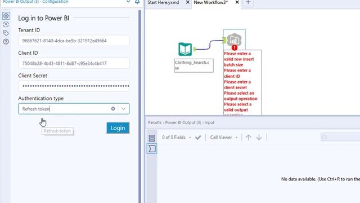Image resolution: width=360 pixels, height=203 pixels.
Task: Open the navigation icon in config sidebar
Action: click(6, 24)
